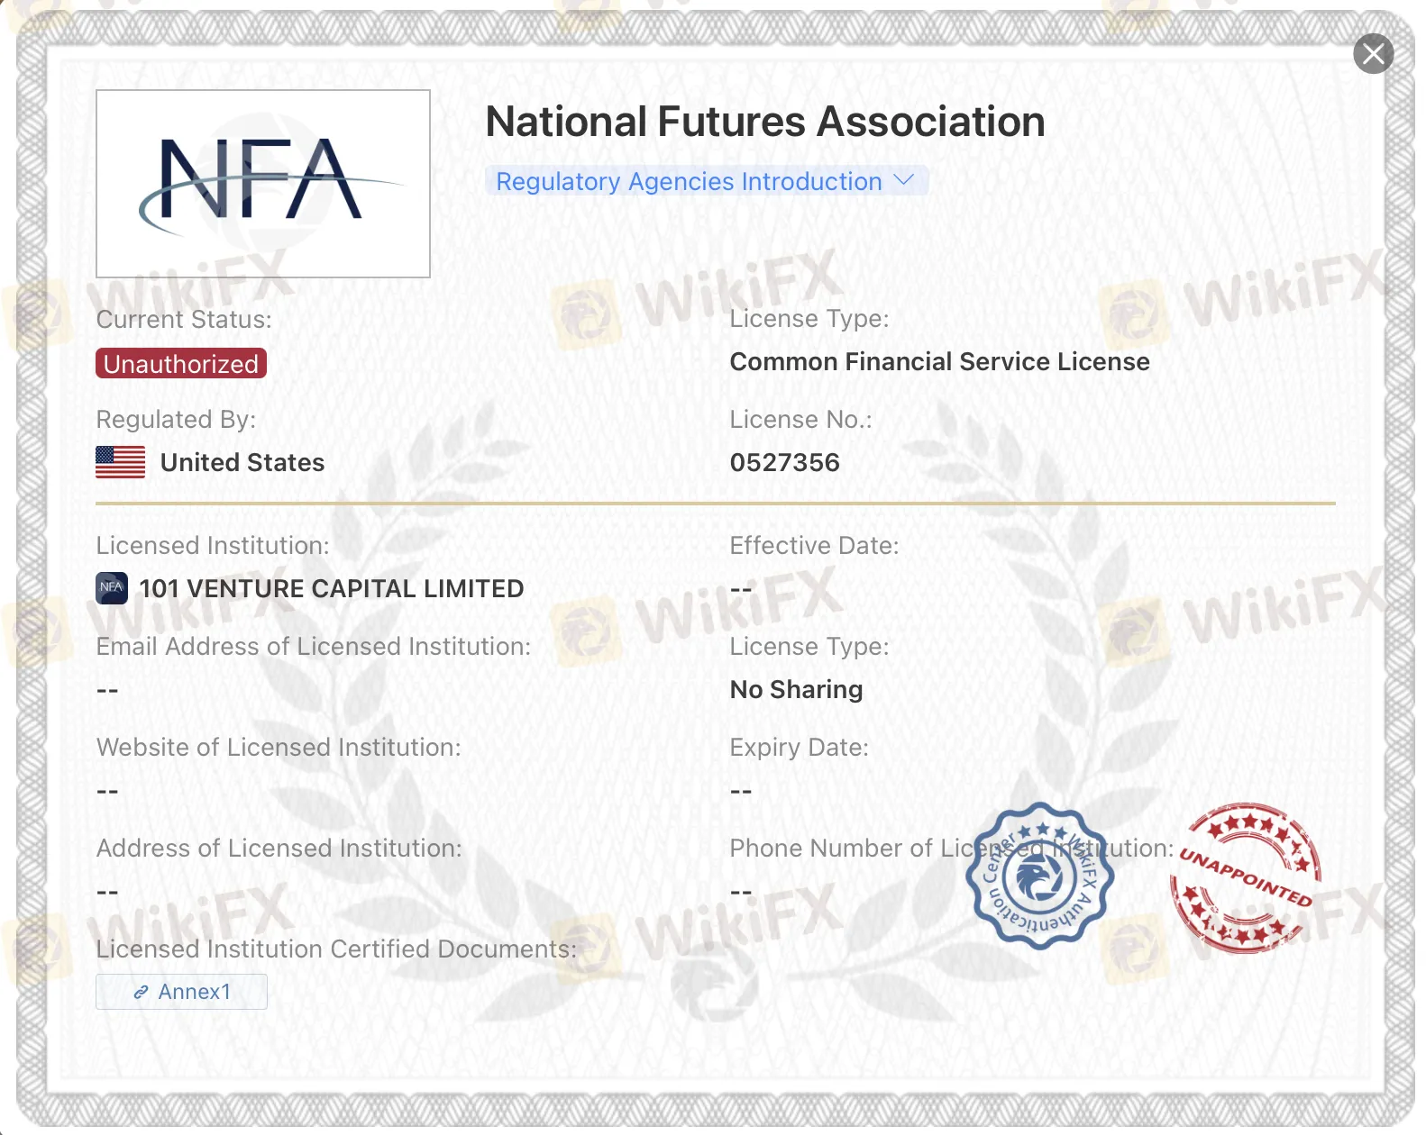
Task: Click Common Financial Service License text
Action: (939, 361)
